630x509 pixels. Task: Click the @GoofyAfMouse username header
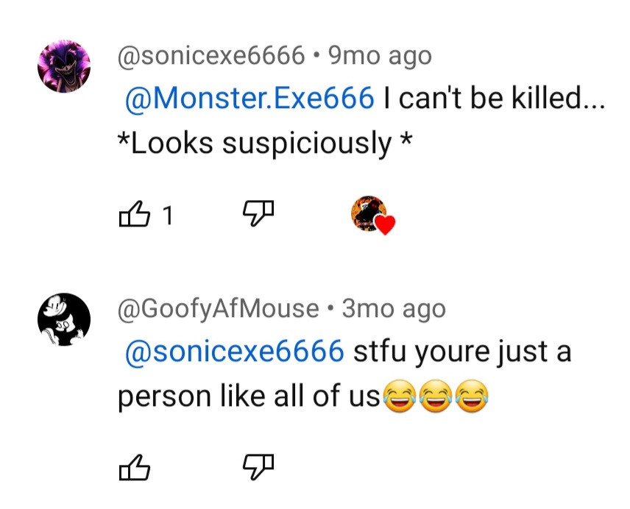click(x=218, y=309)
